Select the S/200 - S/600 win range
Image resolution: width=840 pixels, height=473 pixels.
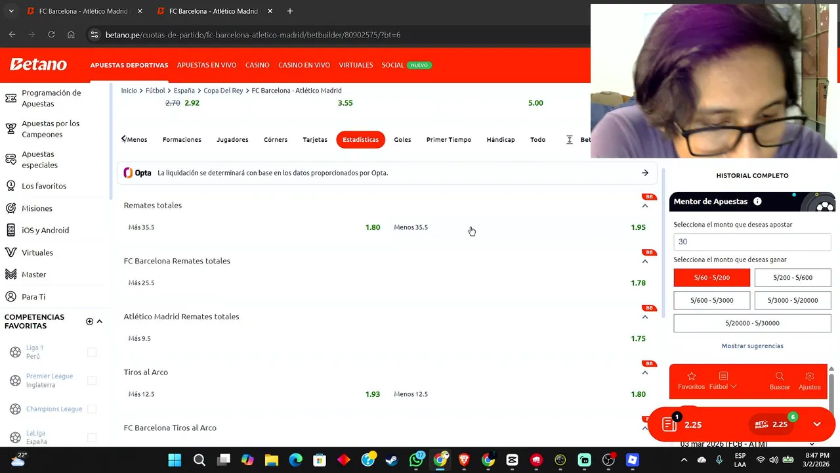click(793, 277)
